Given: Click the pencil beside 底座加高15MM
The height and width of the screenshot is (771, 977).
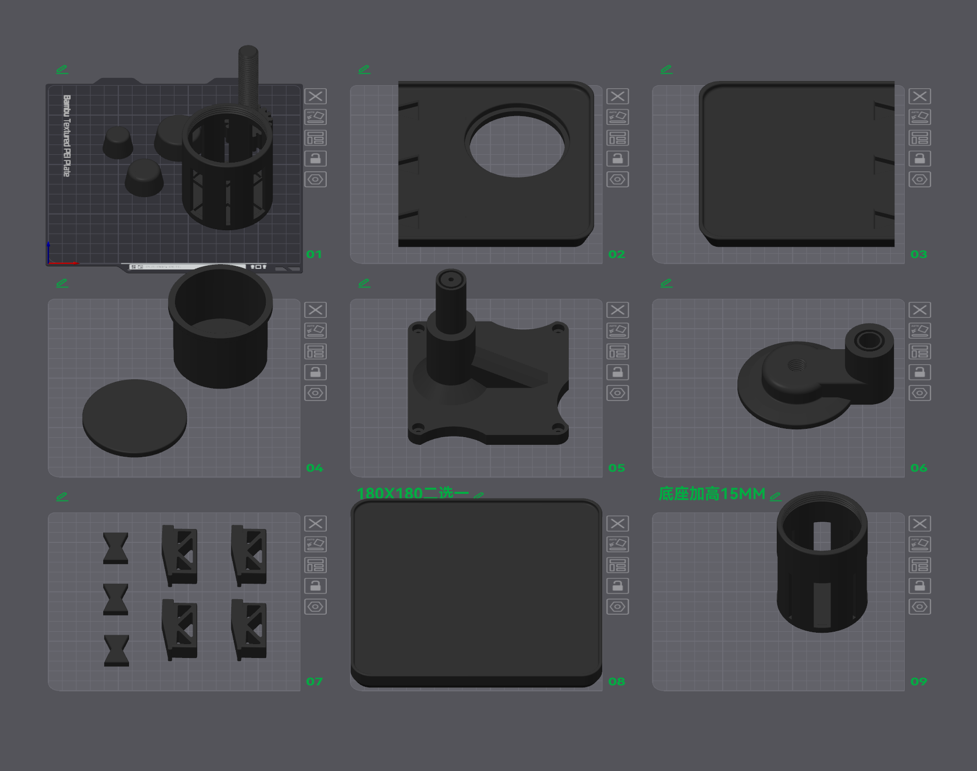Looking at the screenshot, I should [776, 496].
